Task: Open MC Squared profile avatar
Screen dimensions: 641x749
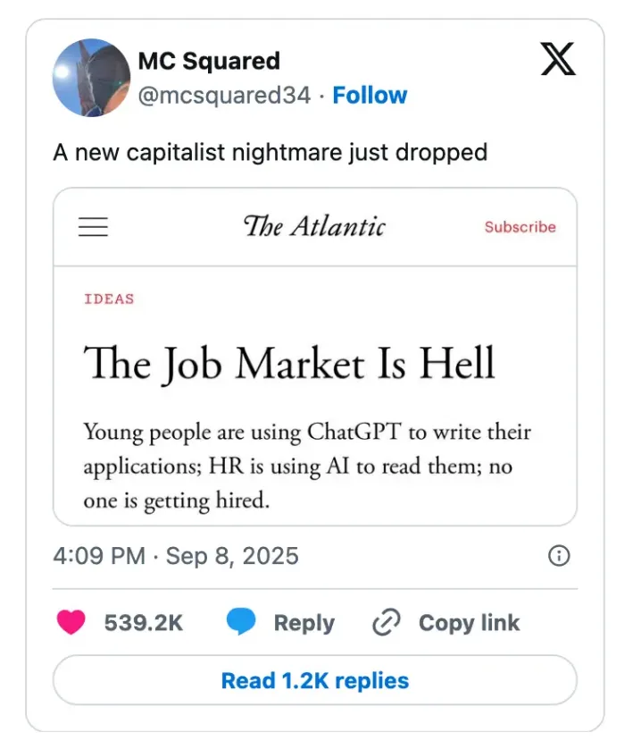Action: (x=92, y=78)
